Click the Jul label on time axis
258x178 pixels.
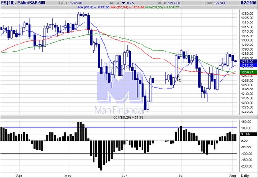coord(181,176)
